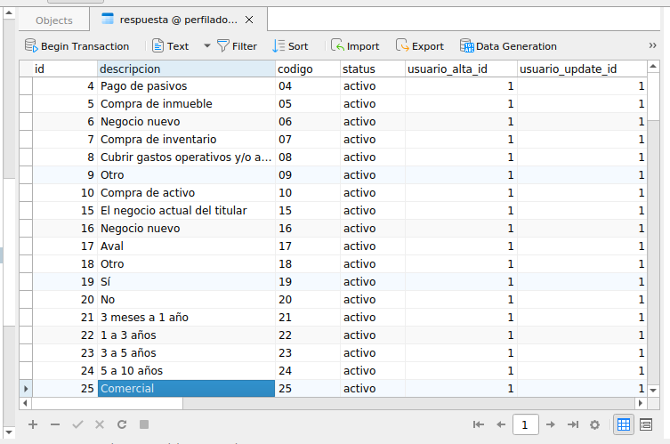The image size is (670, 444).
Task: Select the 'Compra de inmueble' cell
Action: click(x=185, y=104)
